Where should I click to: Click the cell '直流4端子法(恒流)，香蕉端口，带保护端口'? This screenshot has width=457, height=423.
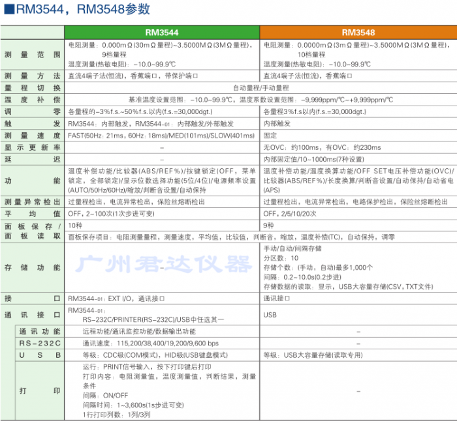click(x=133, y=76)
